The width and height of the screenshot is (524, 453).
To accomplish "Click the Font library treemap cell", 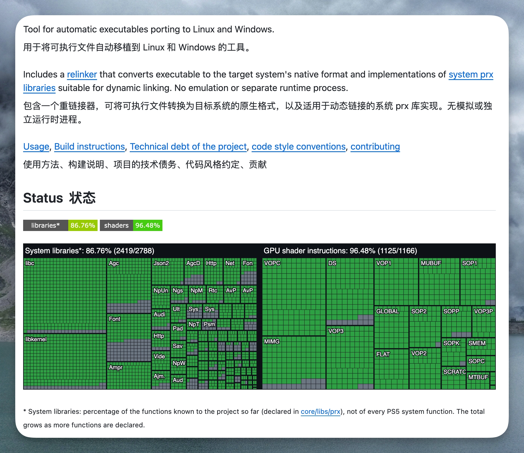I will point(129,337).
